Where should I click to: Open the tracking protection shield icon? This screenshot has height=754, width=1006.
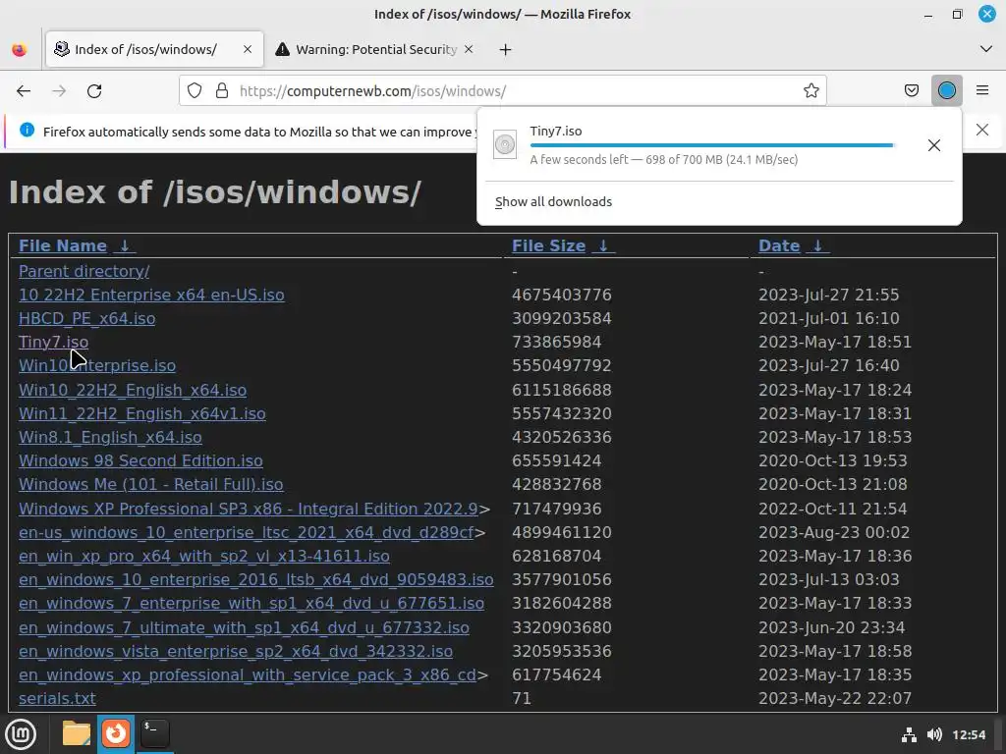point(195,91)
